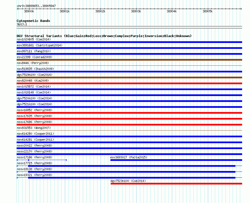250x203 pixels.
Task: Click the red bar under dgv7523n100
Action: point(176,184)
